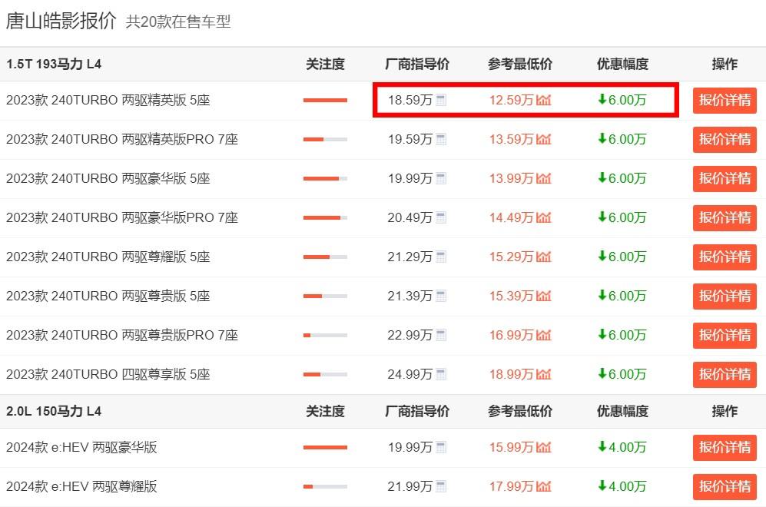The image size is (766, 507).
Task: Open 2023款 240TURBO 四驱尊享版 5座 link
Action: 108,374
